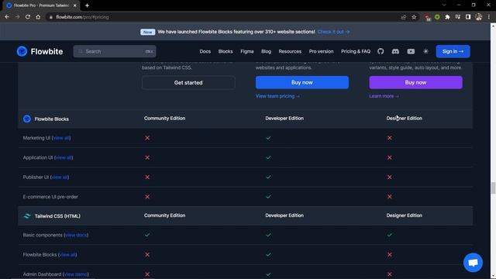Bookmark this page with the star icon

click(414, 17)
